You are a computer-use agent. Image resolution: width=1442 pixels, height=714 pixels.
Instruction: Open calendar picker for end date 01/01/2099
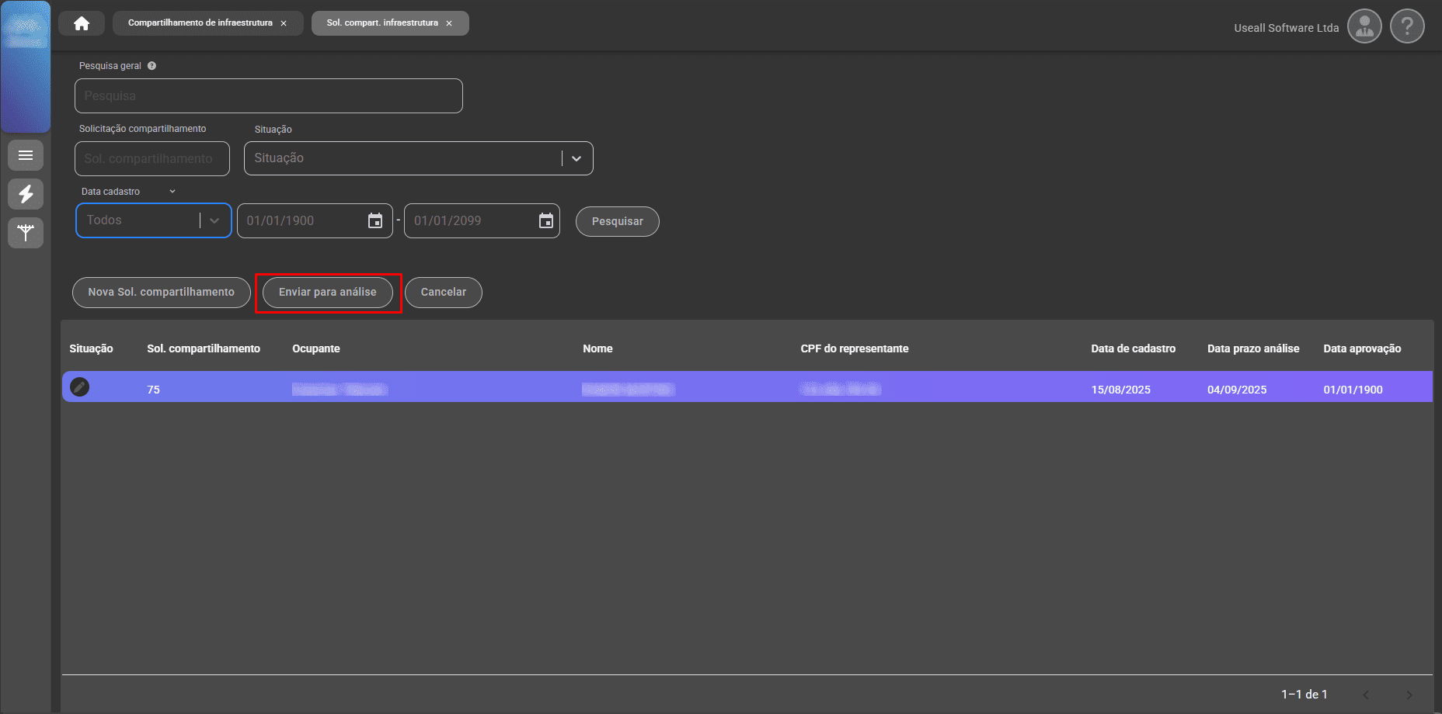[546, 221]
